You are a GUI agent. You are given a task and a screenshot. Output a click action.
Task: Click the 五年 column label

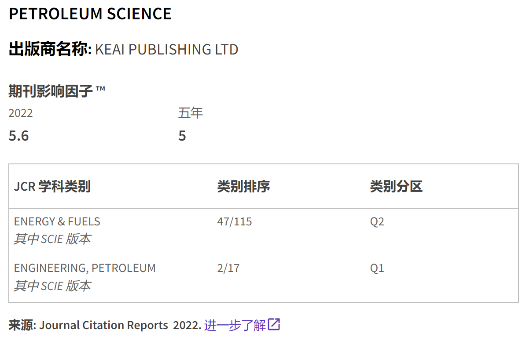(x=191, y=112)
